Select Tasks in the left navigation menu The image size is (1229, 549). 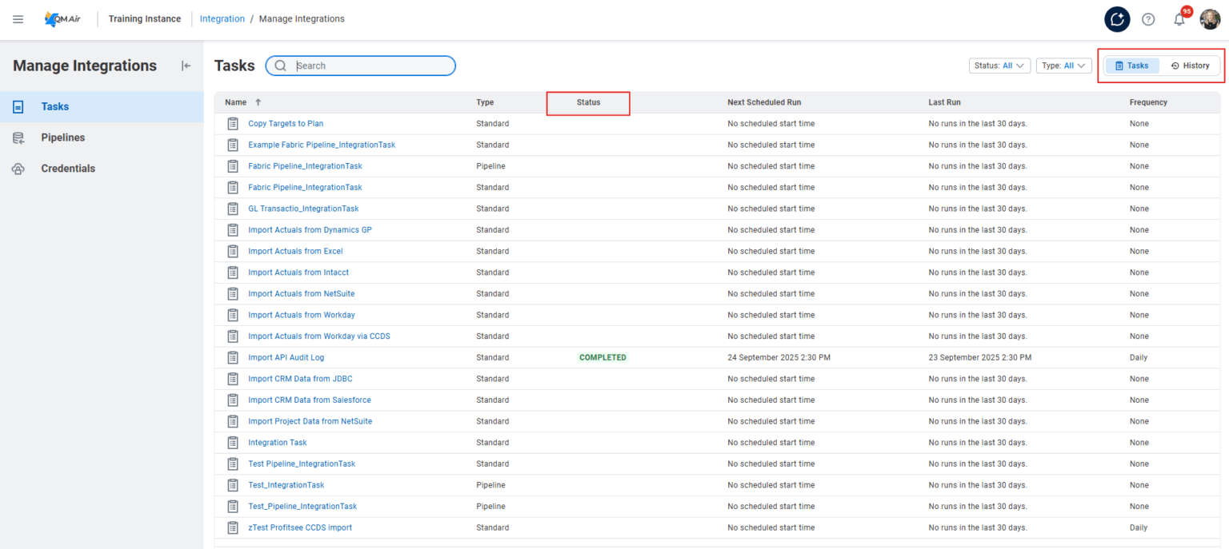[x=54, y=106]
